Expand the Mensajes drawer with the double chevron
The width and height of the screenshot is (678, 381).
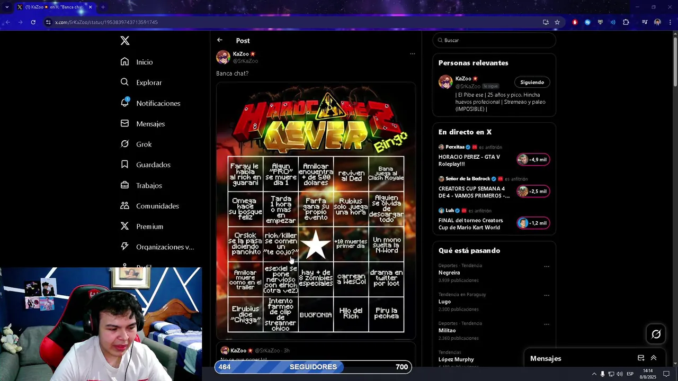(654, 358)
